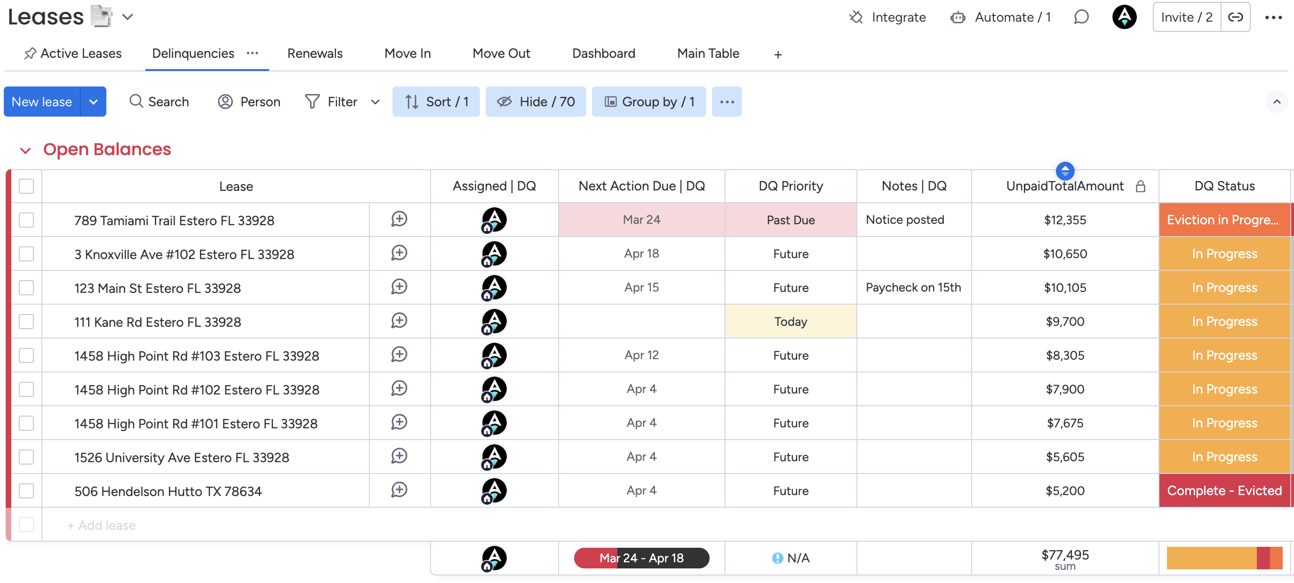Add update for 1458 High Point #101
The image size is (1294, 583).
399,423
